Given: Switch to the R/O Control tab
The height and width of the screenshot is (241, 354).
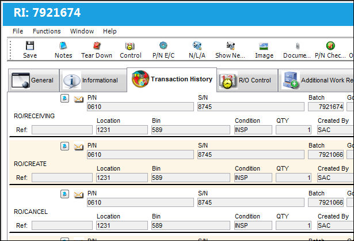Looking at the screenshot, I should (x=248, y=80).
